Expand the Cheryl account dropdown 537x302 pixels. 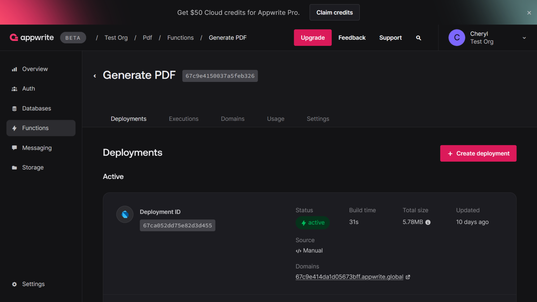524,38
